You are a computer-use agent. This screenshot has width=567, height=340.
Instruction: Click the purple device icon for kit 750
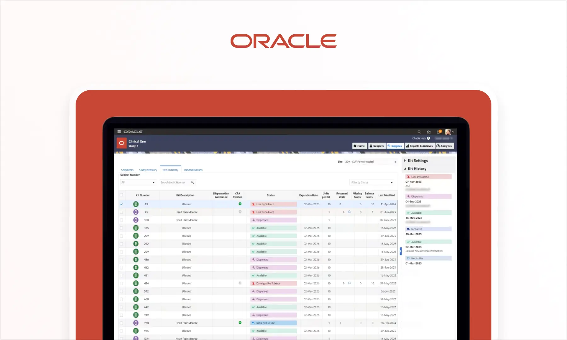(136, 323)
